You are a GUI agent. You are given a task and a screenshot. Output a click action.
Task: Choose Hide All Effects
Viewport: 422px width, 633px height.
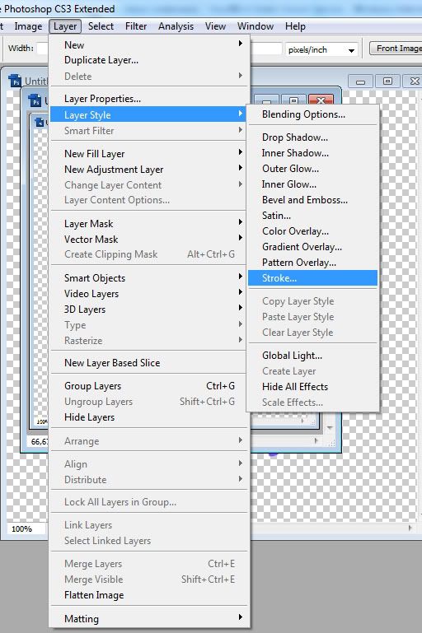tap(312, 386)
